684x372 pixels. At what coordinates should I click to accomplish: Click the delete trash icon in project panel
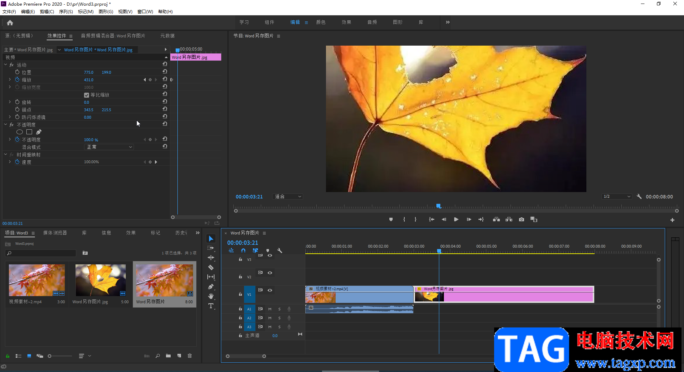click(x=190, y=356)
